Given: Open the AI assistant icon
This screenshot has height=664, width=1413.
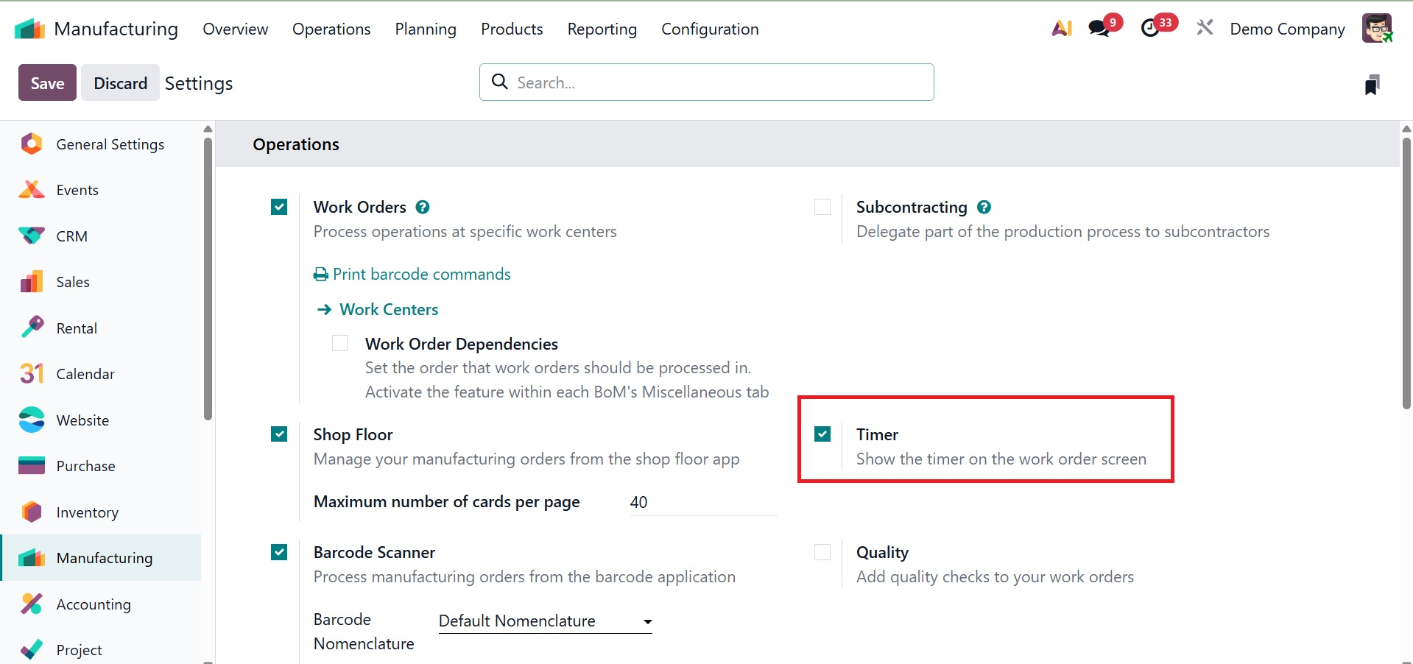Looking at the screenshot, I should point(1061,29).
